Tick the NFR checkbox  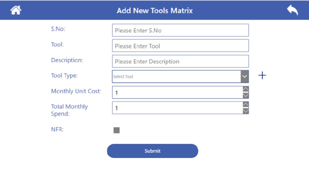point(116,130)
